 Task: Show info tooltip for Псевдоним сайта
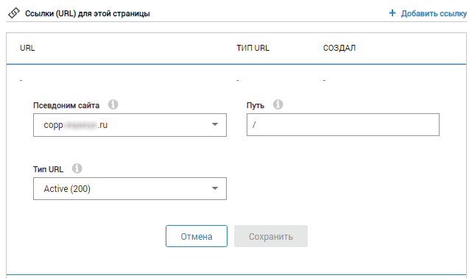point(113,104)
